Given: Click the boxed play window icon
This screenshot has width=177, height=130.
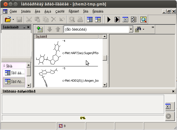Looking at the screenshot, I should [x=125, y=19].
